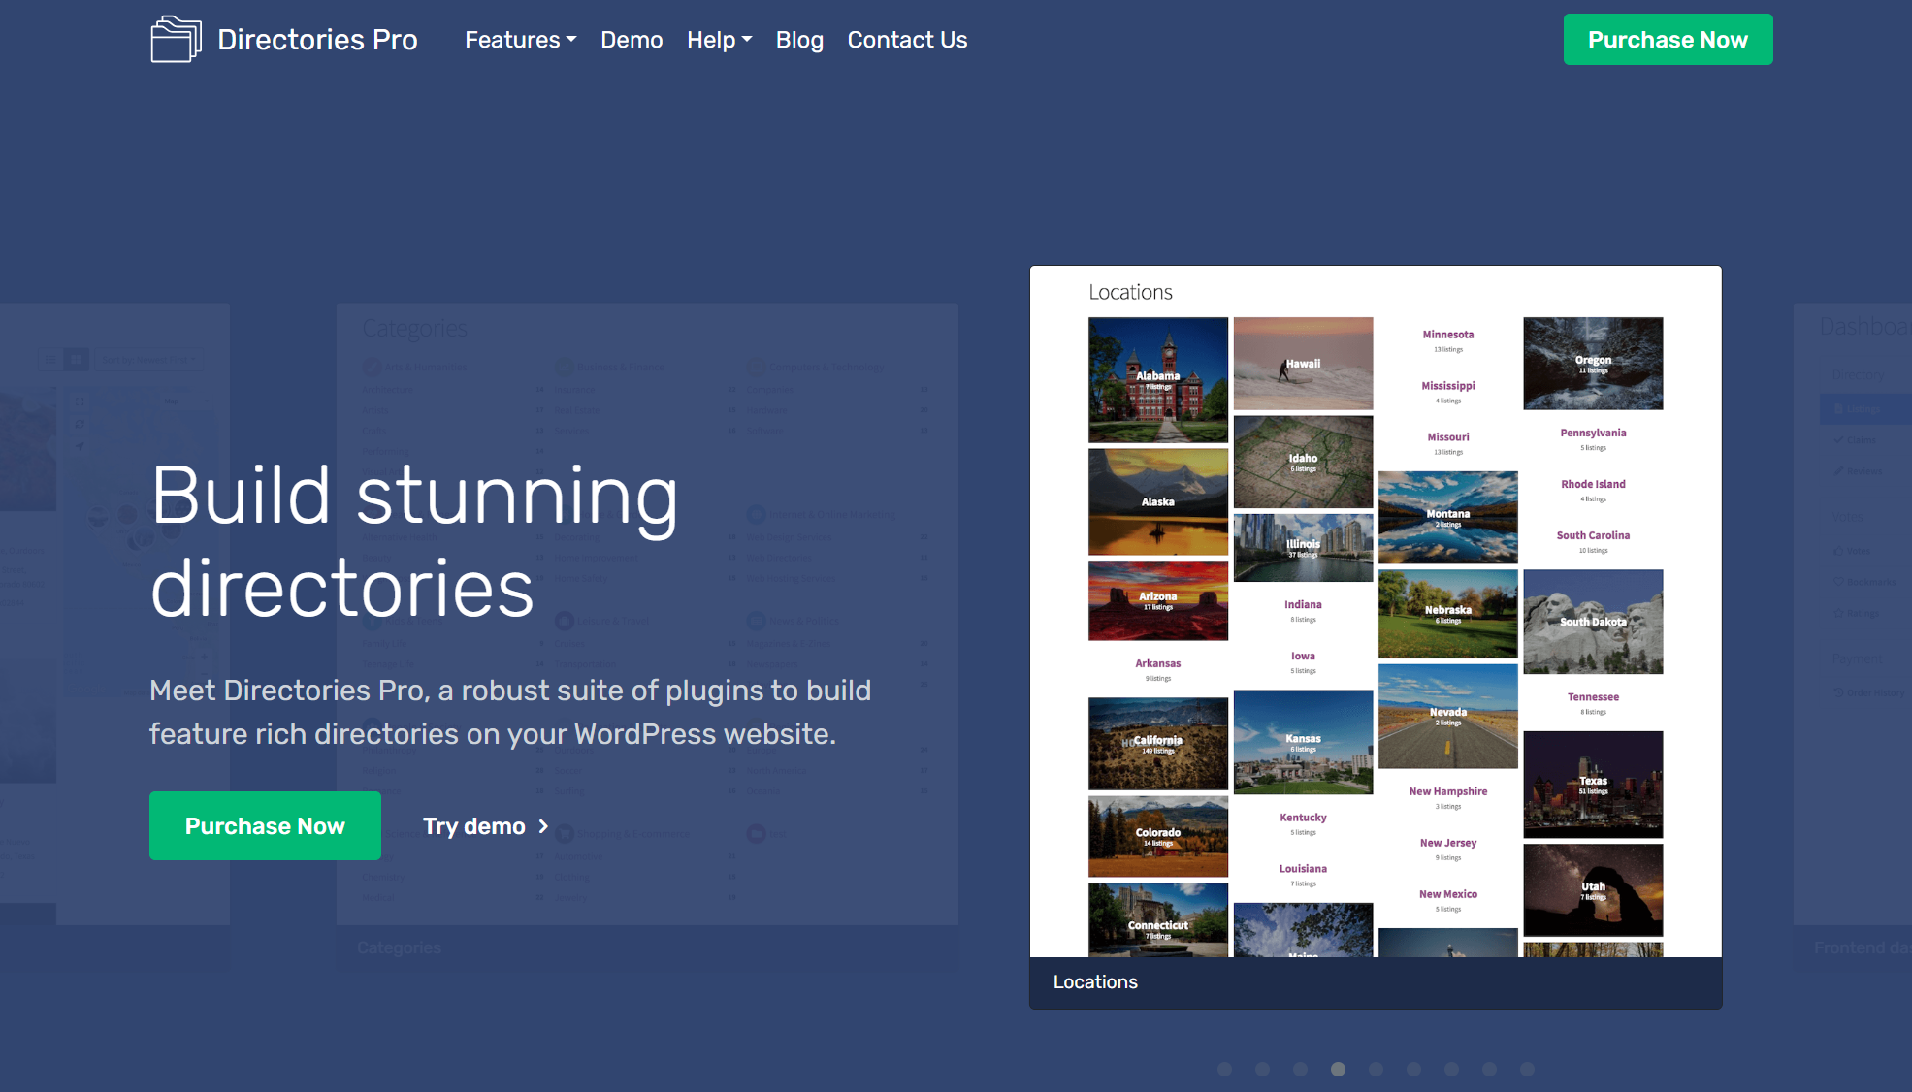Click the Connecticut location thumbnail
The image size is (1912, 1092).
(1158, 920)
